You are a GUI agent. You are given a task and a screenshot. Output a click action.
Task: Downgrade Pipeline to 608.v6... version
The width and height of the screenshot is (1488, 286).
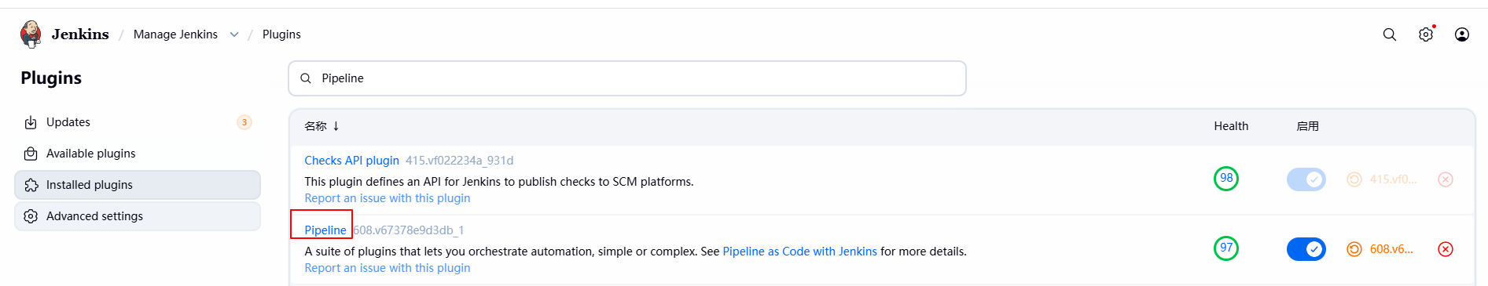(x=1380, y=249)
